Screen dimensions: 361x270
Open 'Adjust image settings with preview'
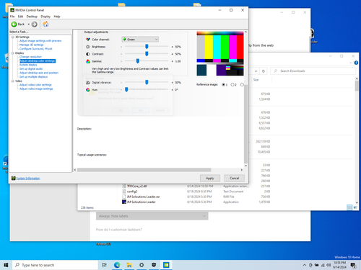[x=40, y=41]
